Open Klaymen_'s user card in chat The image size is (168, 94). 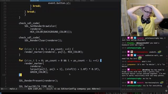pos(131,43)
